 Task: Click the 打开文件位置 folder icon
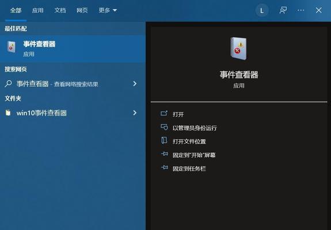pos(164,140)
